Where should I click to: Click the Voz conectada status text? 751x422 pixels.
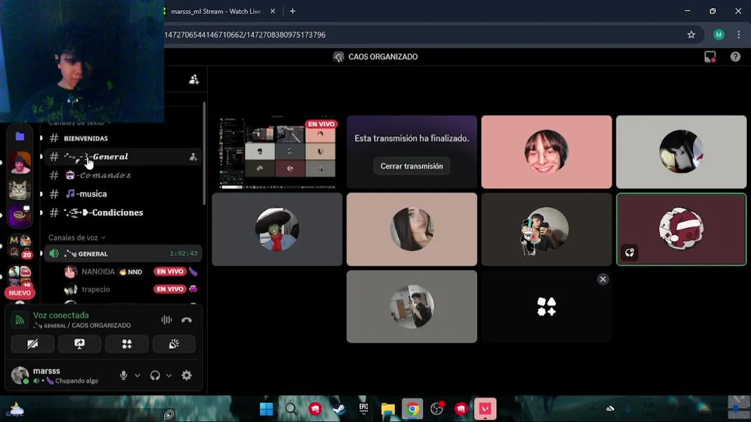coord(61,315)
